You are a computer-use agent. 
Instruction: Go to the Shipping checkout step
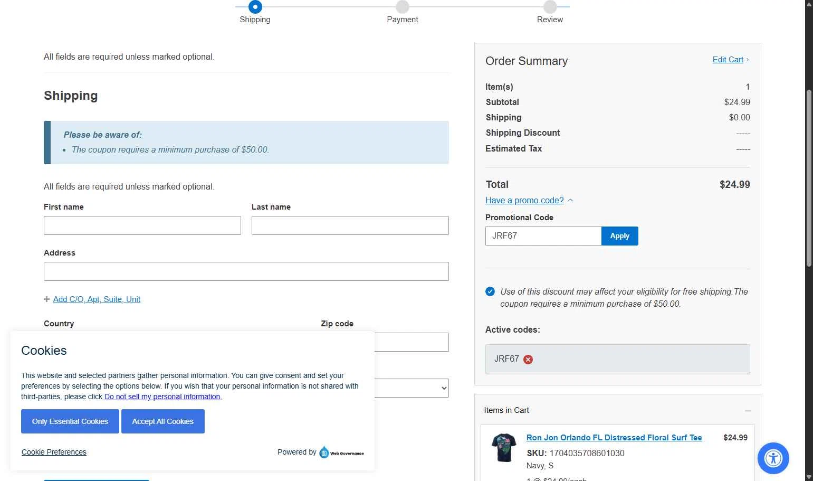[255, 7]
